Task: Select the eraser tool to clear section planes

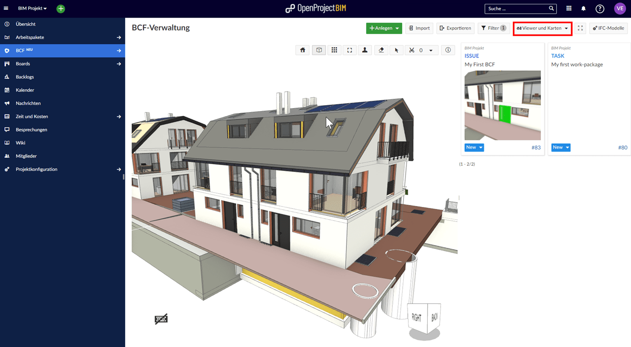Action: [380, 50]
